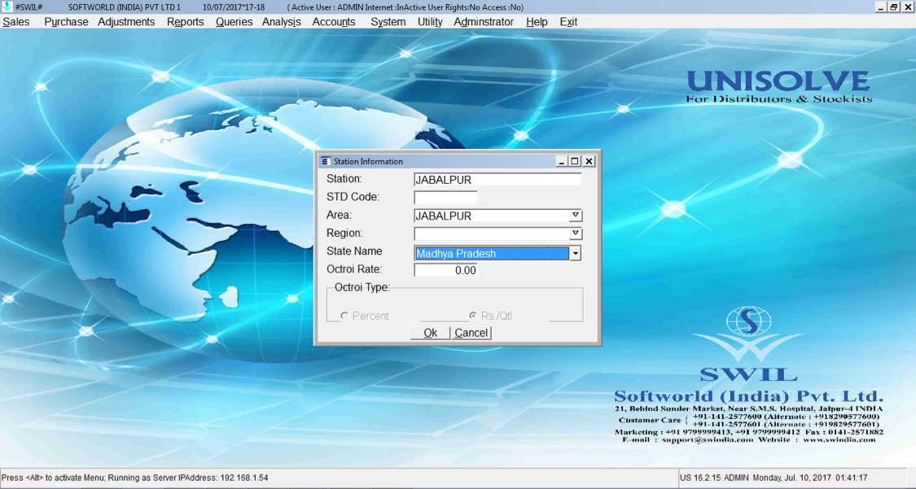
Task: Click the Station name input field
Action: [x=497, y=180]
